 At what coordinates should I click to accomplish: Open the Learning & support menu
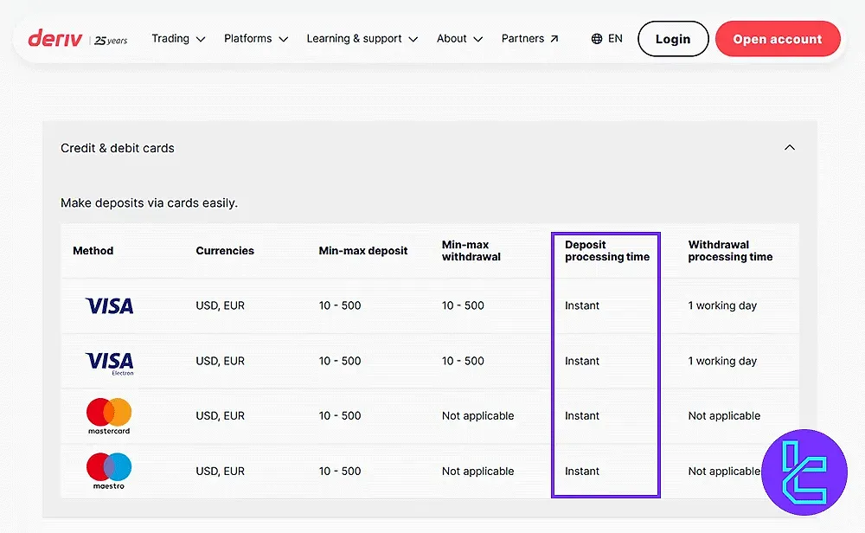(x=362, y=39)
